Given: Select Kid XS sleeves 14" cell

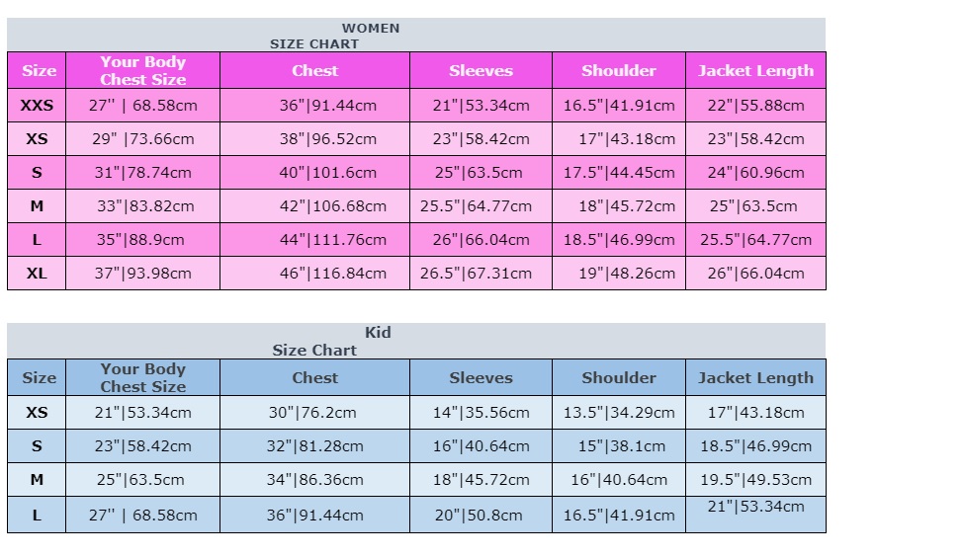Looking at the screenshot, I should [481, 413].
